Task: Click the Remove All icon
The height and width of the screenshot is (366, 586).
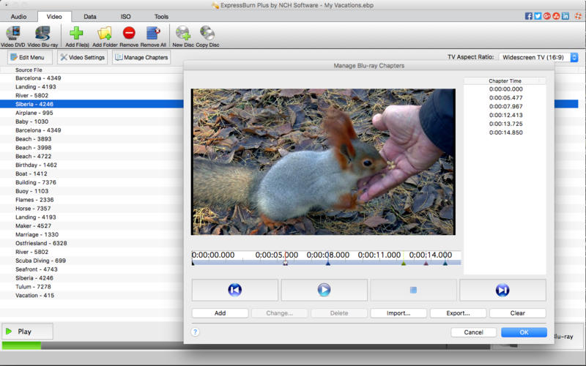Action: (153, 33)
